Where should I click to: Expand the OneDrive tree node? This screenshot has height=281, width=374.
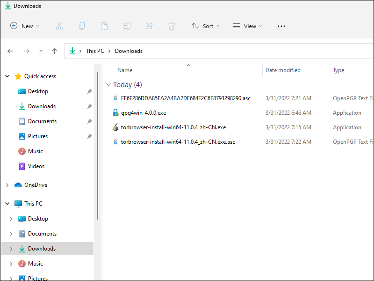click(7, 185)
